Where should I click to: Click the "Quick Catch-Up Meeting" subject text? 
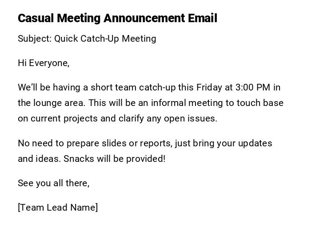click(105, 39)
